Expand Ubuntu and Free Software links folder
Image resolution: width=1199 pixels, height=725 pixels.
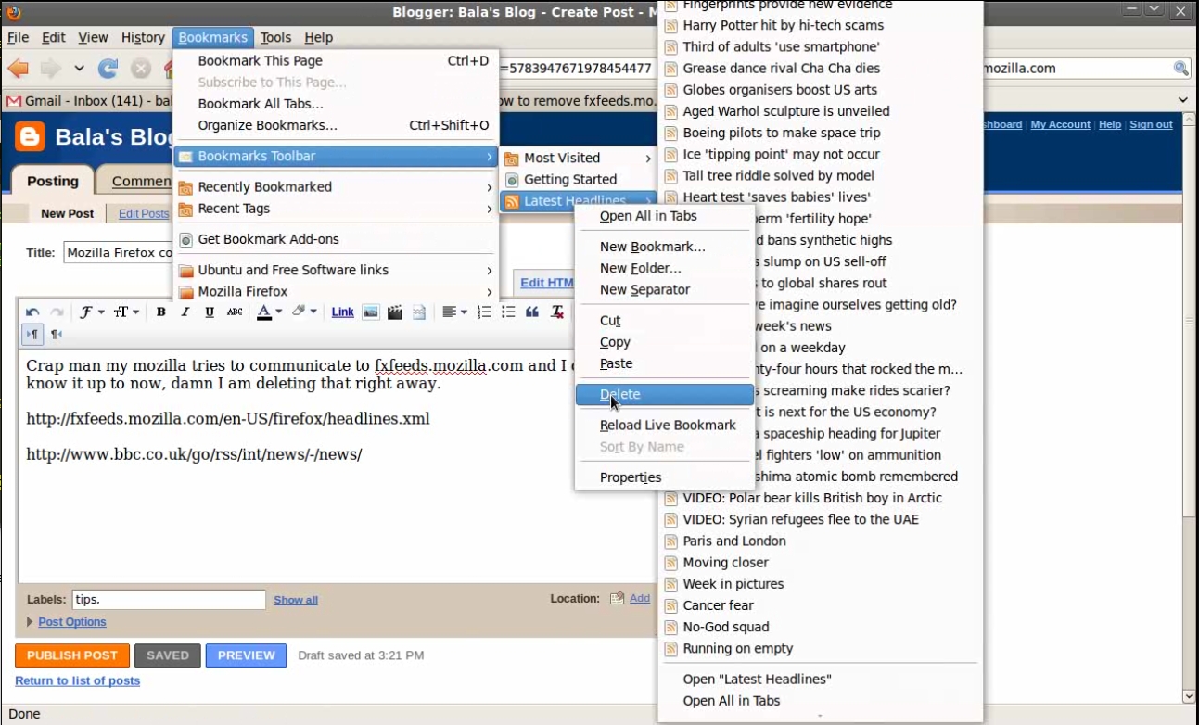tap(337, 270)
